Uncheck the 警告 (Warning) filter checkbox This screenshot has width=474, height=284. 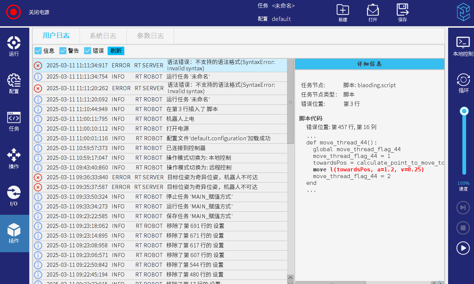coord(63,51)
